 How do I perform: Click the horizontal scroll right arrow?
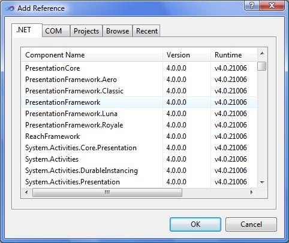click(x=252, y=192)
